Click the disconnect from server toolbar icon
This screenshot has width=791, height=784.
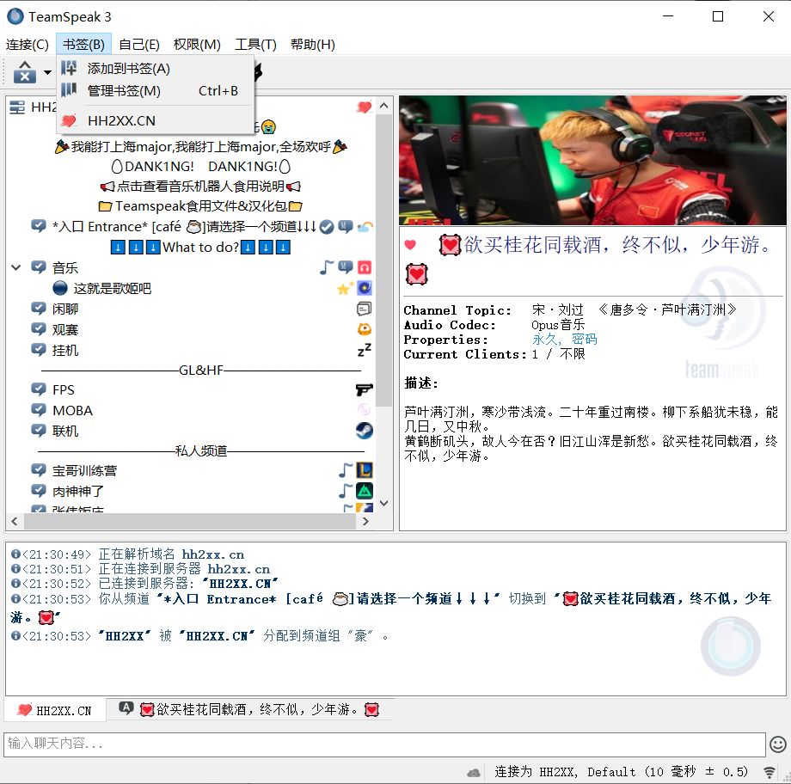(24, 72)
